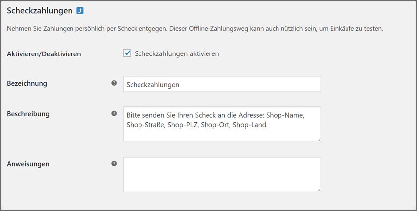Viewport: 417px width, 211px height.
Task: Click inside the empty Anweisungen text area
Action: 221,174
